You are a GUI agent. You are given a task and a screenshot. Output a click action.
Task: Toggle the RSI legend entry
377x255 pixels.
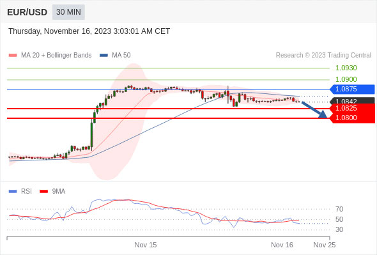tap(20, 191)
